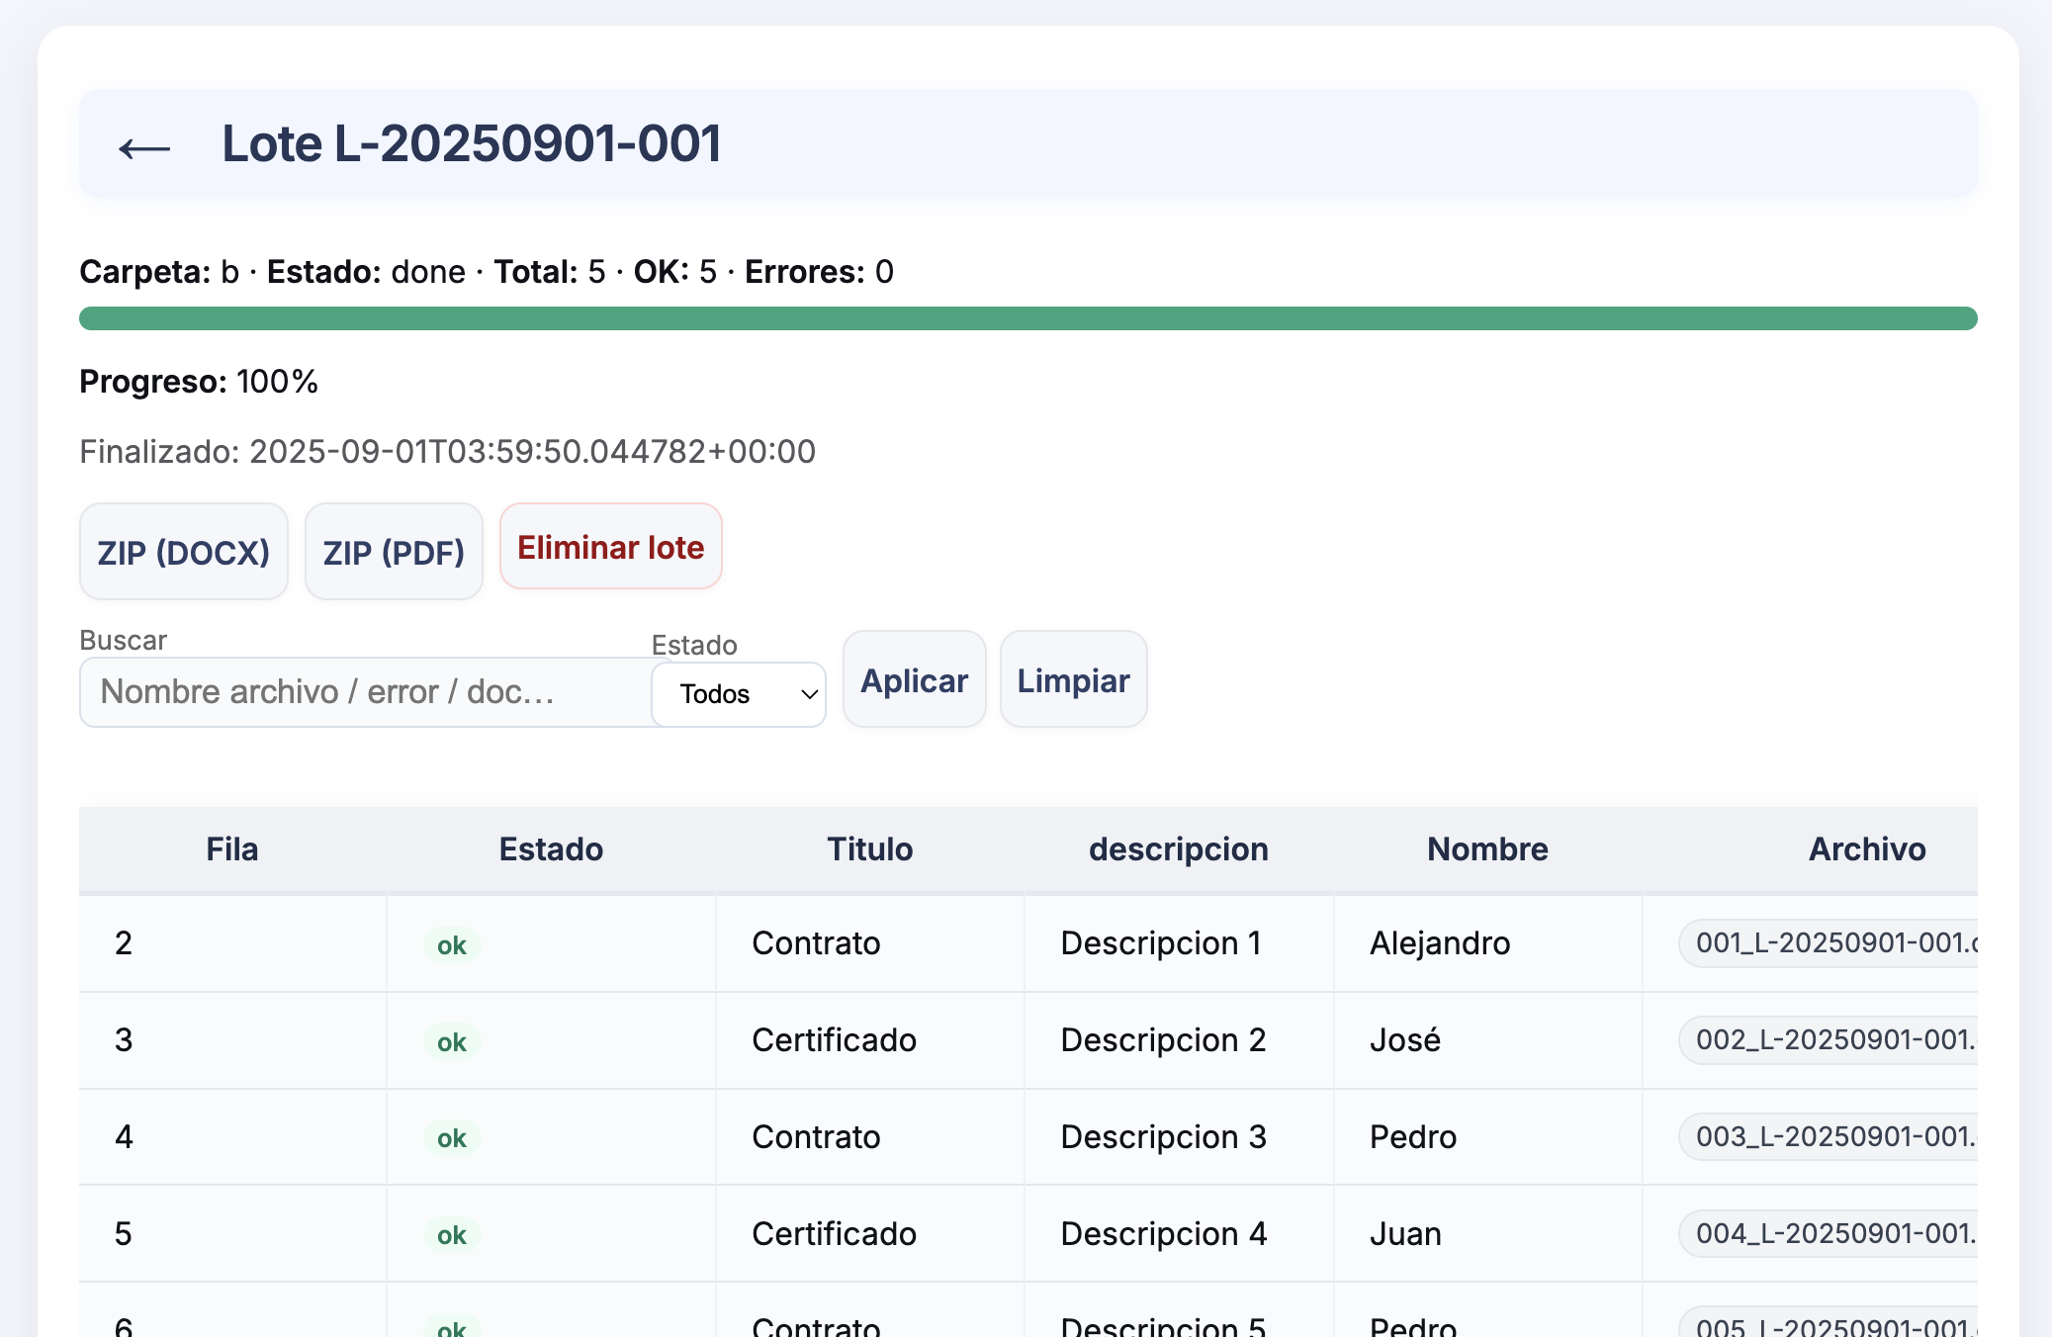Click the ok badge in row 5
This screenshot has height=1337, width=2052.
click(452, 1235)
